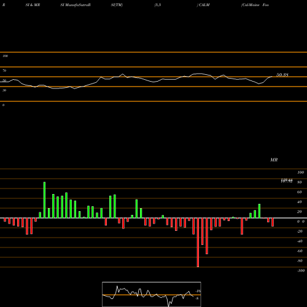Screen dimensions: 307x307
Task: Click the MR axis label -60
Action: [x=300, y=251]
